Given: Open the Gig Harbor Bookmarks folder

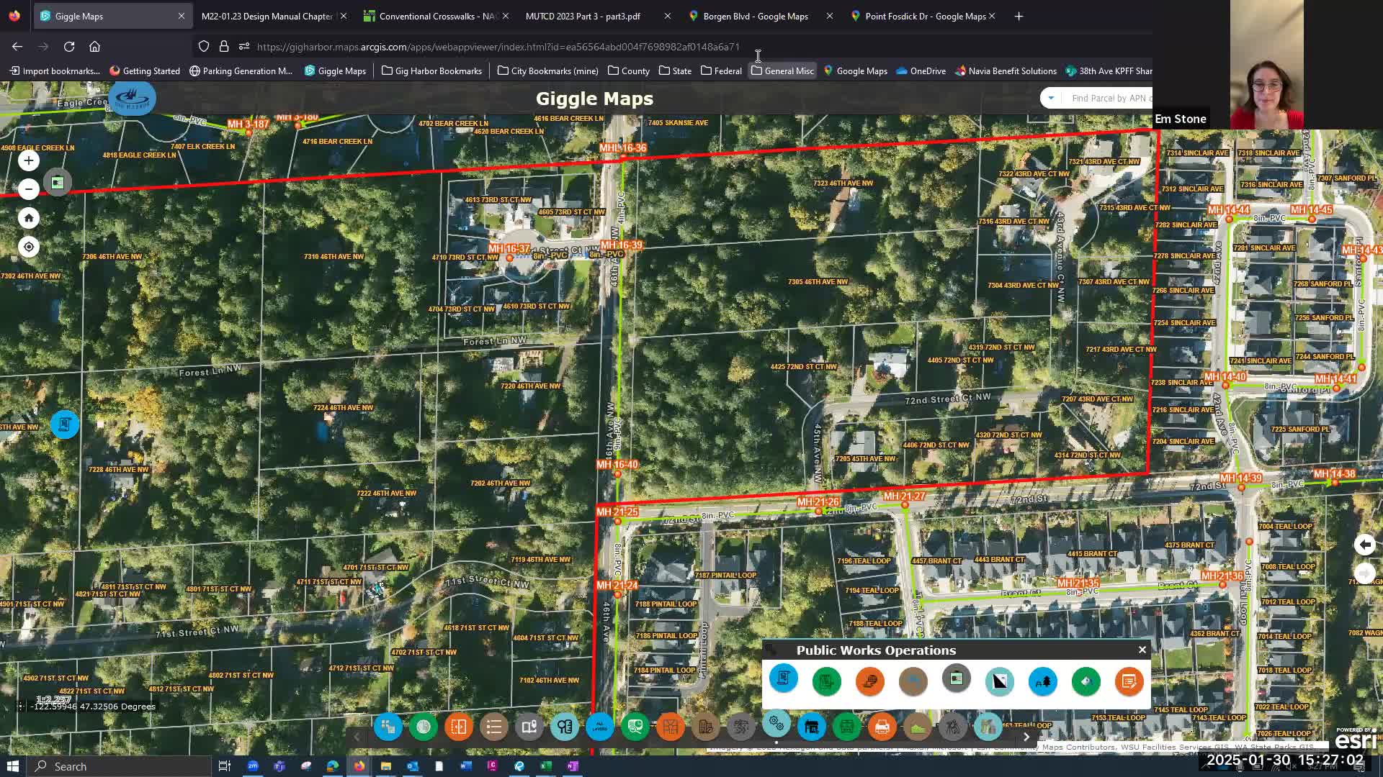Looking at the screenshot, I should click(431, 71).
